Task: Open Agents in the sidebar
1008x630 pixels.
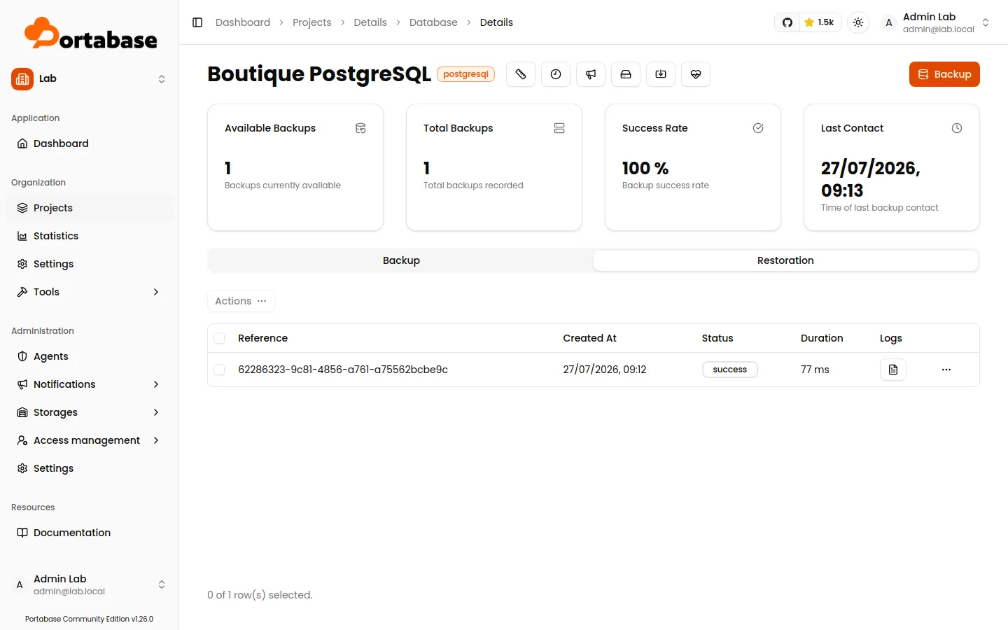Action: click(90, 356)
